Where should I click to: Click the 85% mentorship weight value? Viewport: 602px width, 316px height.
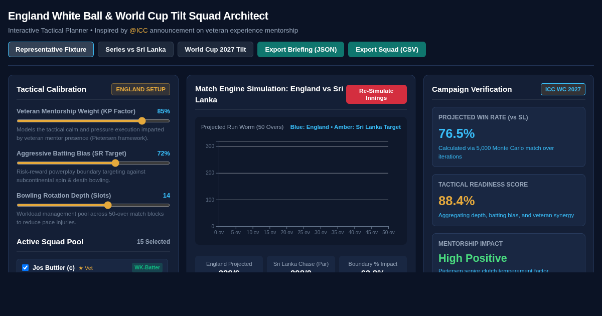click(164, 111)
